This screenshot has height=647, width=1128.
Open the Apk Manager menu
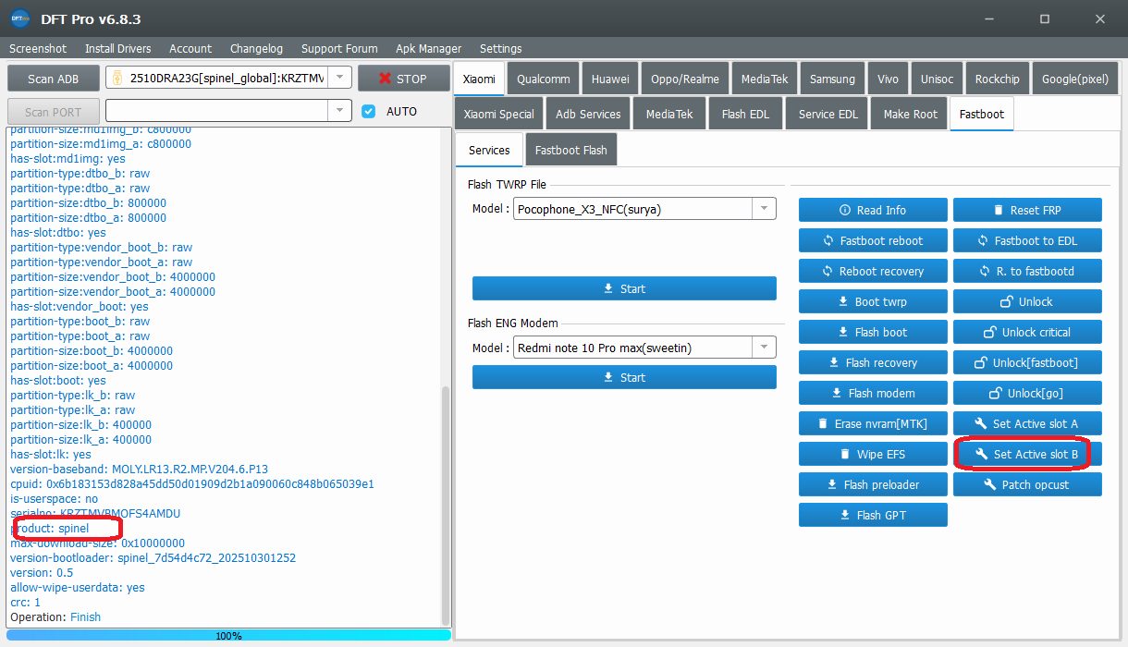(x=428, y=48)
